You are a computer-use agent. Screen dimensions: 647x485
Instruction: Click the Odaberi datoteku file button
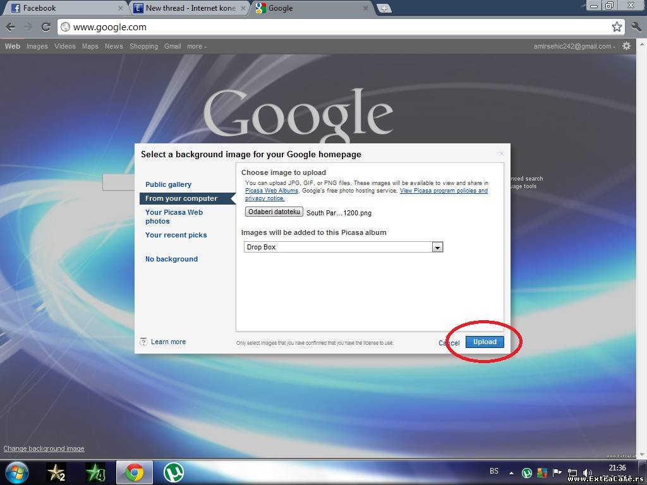(274, 212)
